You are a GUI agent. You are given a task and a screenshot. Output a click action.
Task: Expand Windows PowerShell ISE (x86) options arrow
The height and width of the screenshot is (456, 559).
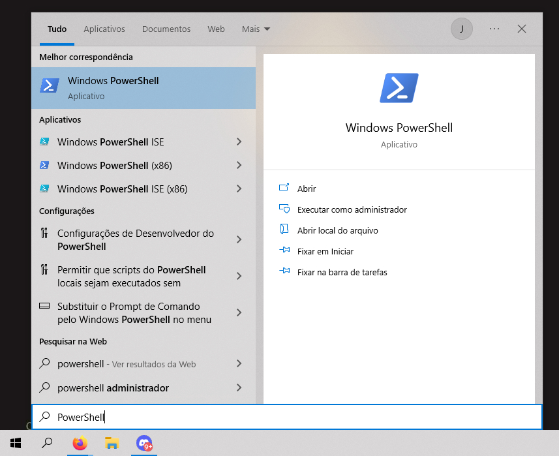point(239,189)
